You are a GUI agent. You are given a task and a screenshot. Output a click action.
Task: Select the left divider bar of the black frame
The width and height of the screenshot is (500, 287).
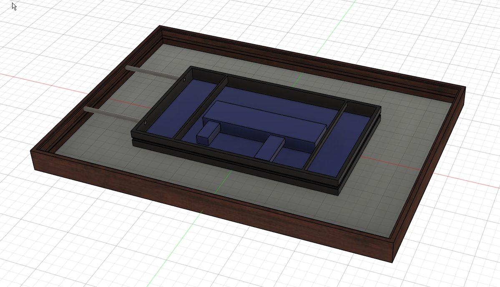(x=200, y=107)
